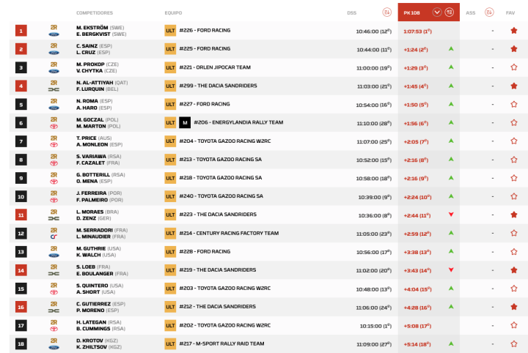
Task: Sort the table by DSS column
Action: [387, 12]
